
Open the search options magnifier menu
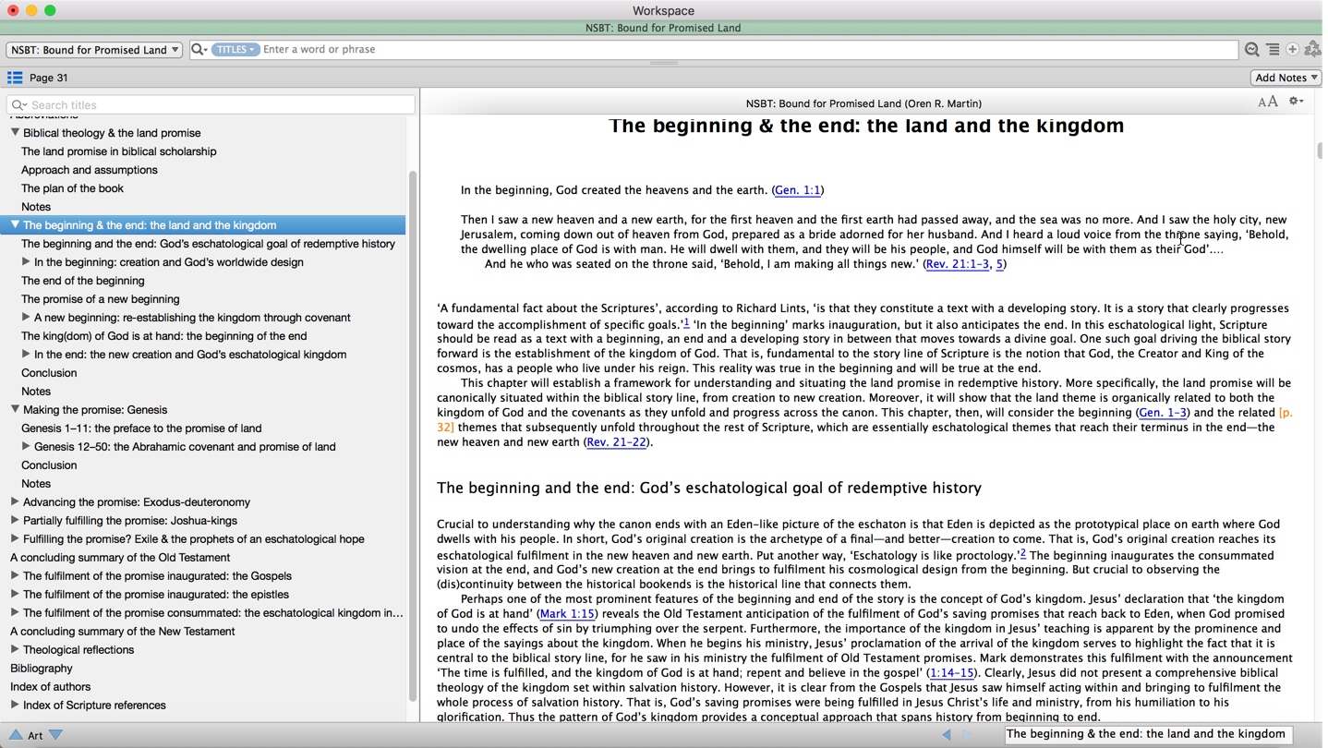pos(199,50)
